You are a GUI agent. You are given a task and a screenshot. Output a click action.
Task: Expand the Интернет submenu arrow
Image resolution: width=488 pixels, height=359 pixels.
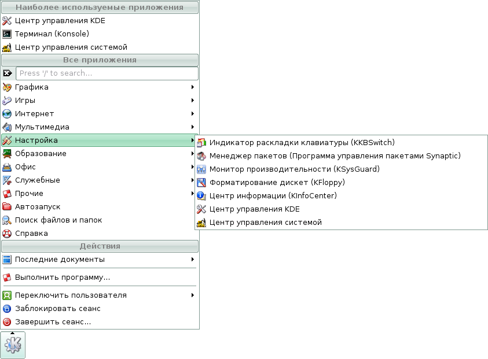click(x=192, y=114)
